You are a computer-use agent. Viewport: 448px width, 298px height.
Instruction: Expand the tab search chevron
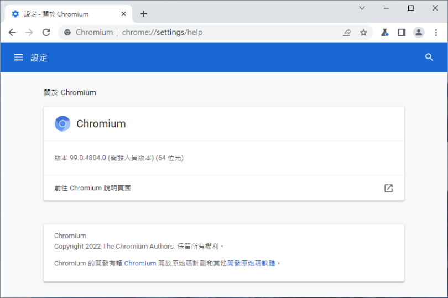pyautogui.click(x=362, y=8)
